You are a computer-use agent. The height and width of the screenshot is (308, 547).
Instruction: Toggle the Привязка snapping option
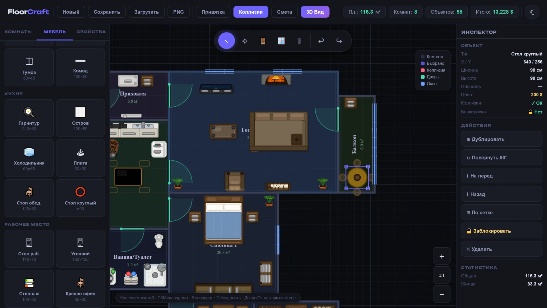click(x=213, y=12)
